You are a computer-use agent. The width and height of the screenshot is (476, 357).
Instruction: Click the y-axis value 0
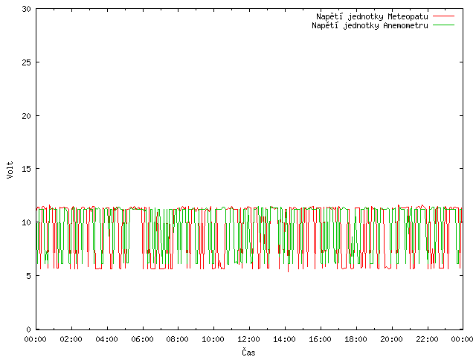[28, 329]
